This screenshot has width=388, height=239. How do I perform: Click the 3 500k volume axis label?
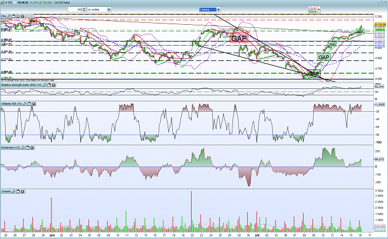click(x=380, y=191)
